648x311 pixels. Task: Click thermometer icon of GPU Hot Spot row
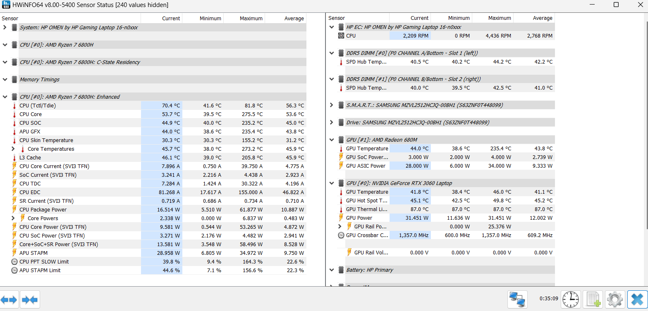(341, 201)
